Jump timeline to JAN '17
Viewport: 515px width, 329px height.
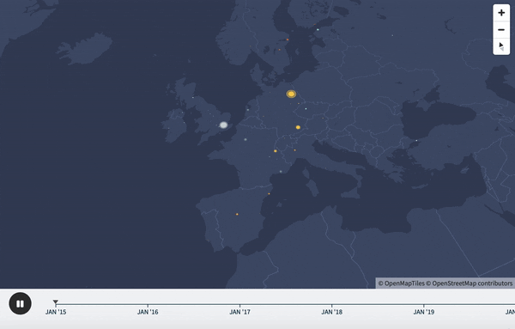pos(239,312)
